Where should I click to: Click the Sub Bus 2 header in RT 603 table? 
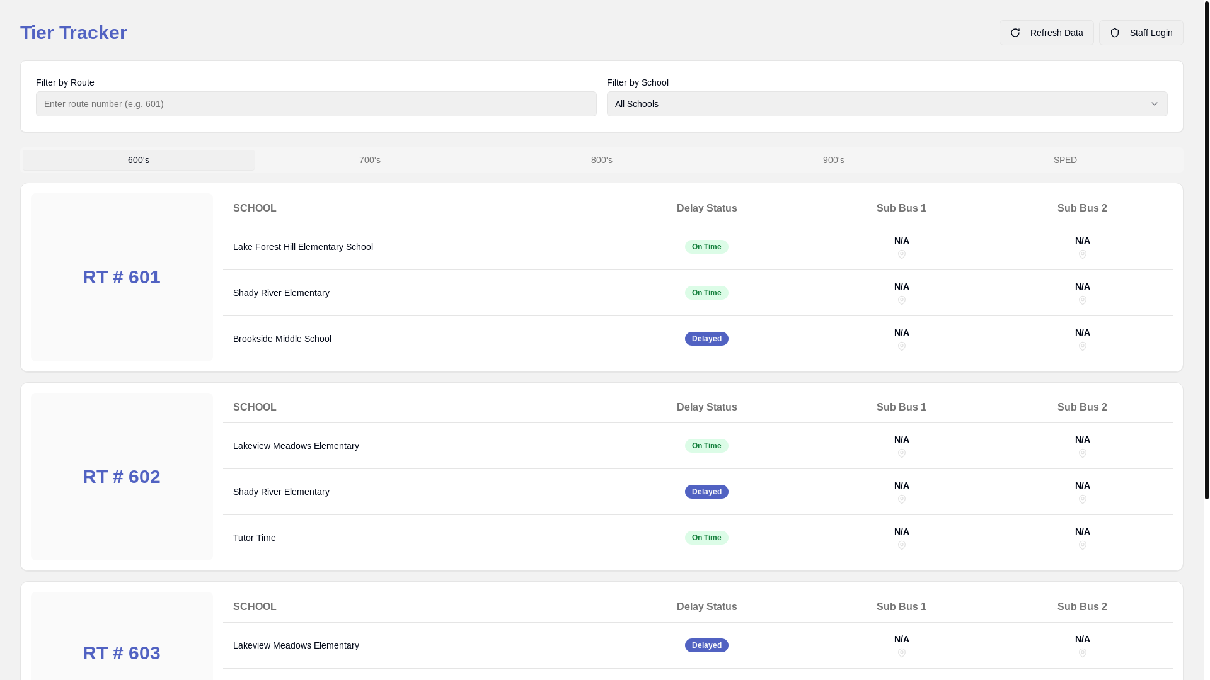pyautogui.click(x=1082, y=607)
